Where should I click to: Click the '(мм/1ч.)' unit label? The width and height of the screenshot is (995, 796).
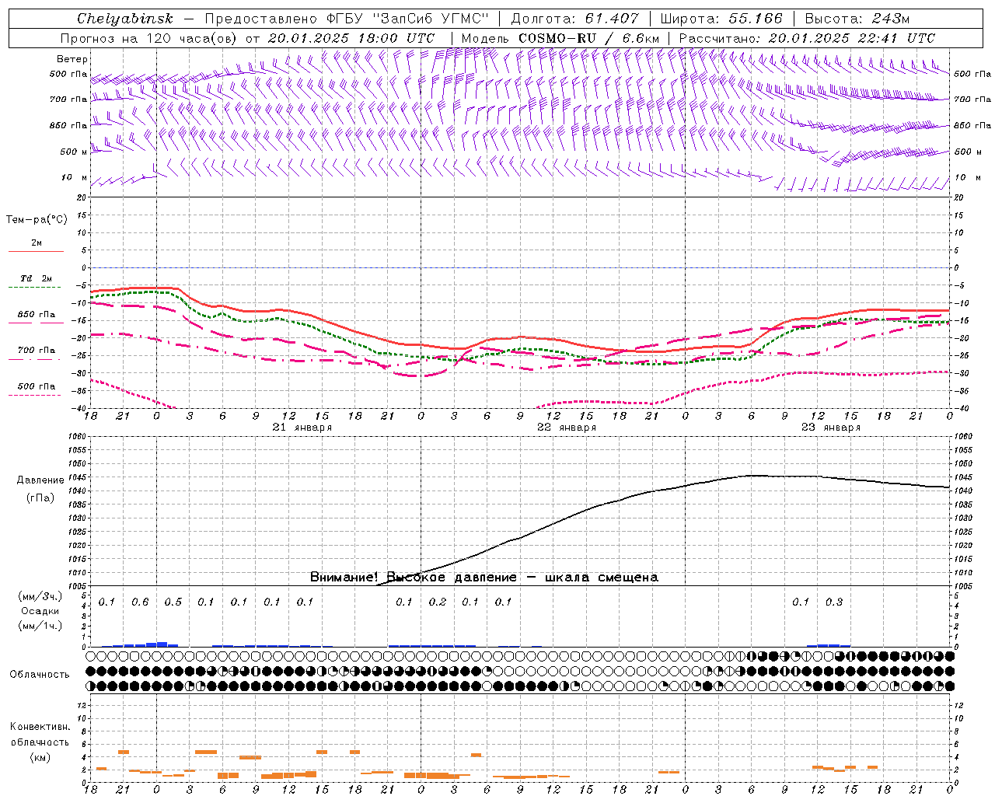pos(40,626)
